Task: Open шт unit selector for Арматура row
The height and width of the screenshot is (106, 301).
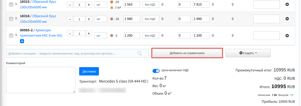Action: [x=101, y=36]
